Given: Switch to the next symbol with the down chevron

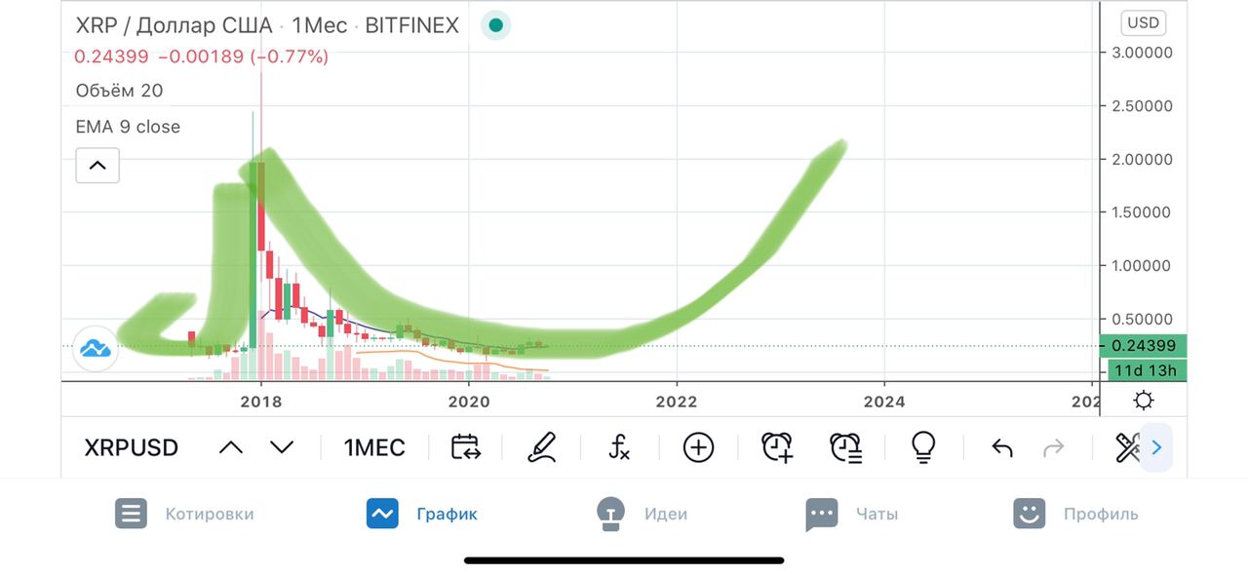Looking at the screenshot, I should pyautogui.click(x=282, y=447).
